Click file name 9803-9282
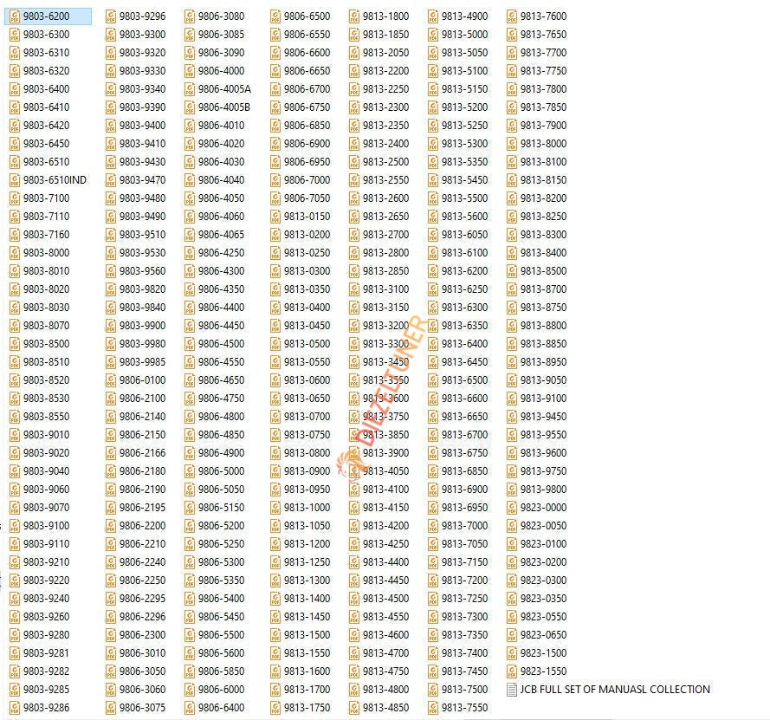The height and width of the screenshot is (720, 770). 46,671
